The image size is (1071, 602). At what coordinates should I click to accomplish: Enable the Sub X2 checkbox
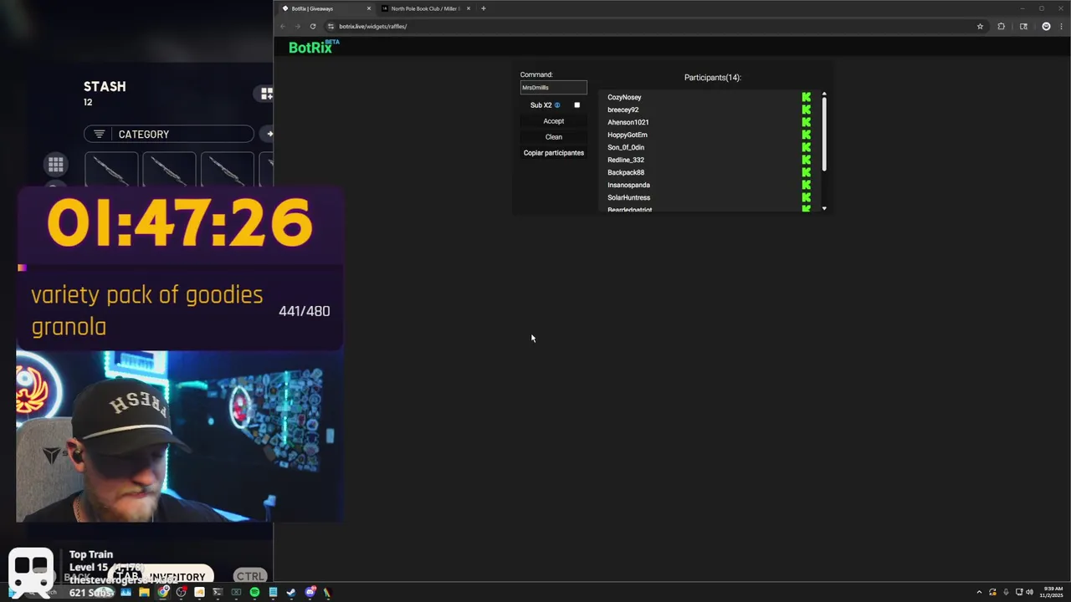tap(576, 105)
